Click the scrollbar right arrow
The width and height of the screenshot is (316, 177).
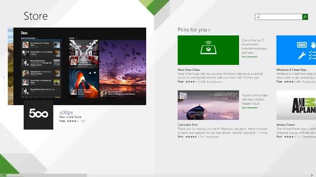312,176
